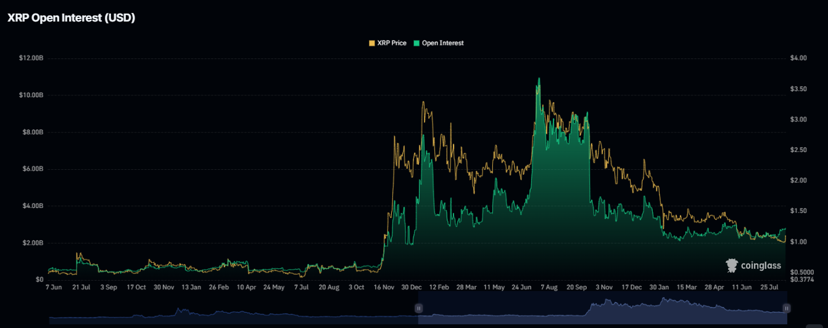The image size is (828, 328).
Task: Click the 26 Feb date label
Action: (218, 287)
